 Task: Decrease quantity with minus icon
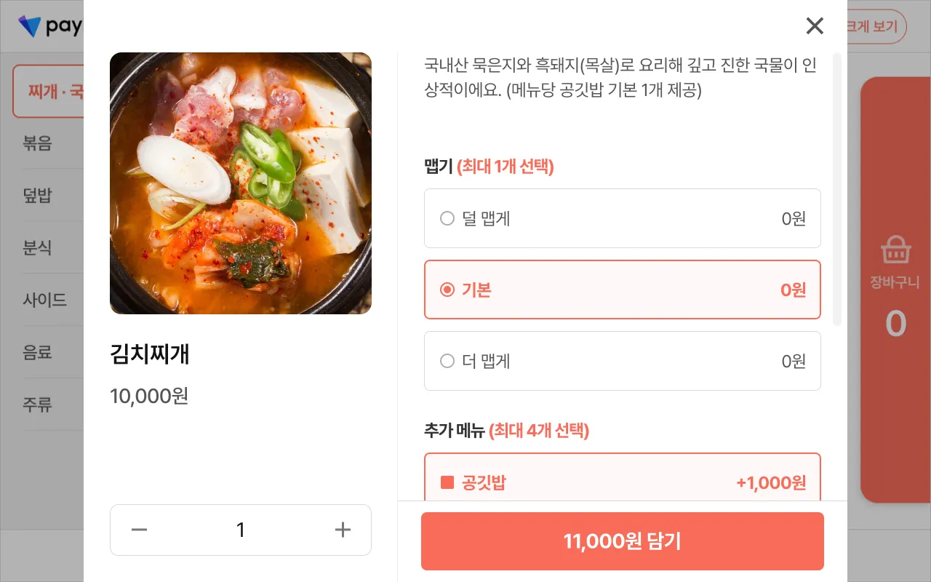(139, 530)
